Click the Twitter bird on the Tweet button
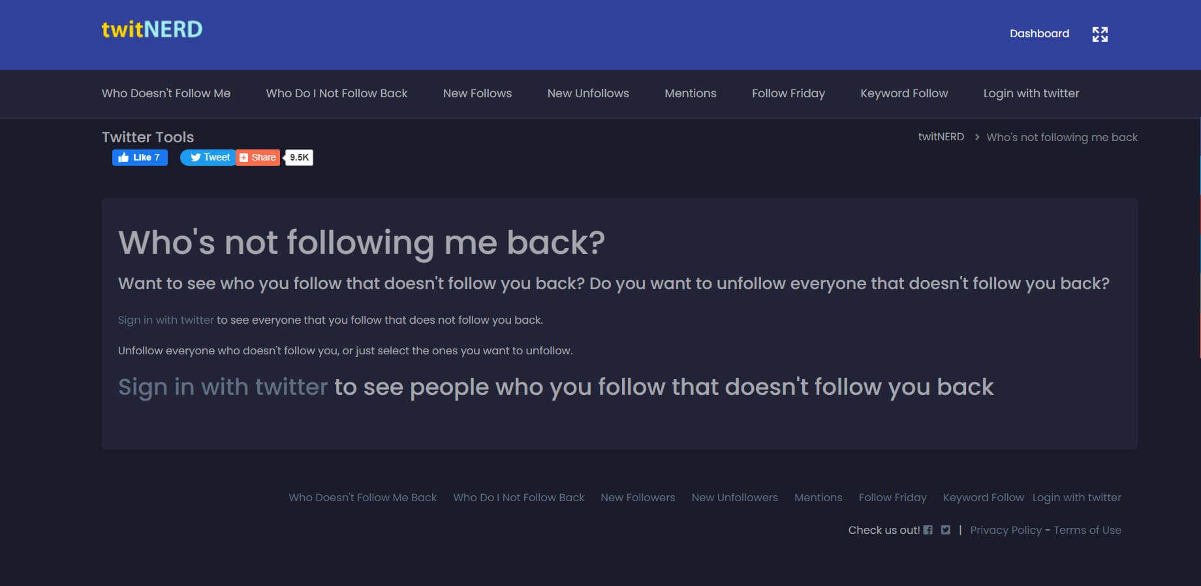This screenshot has width=1201, height=586. 196,157
